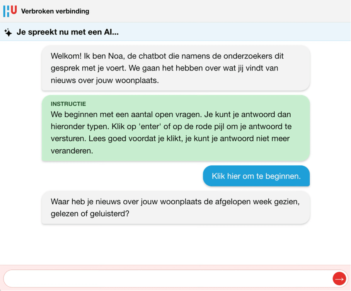The width and height of the screenshot is (351, 291).
Task: Click 'Je spreekt nu met een AI...' banner
Action: click(67, 32)
